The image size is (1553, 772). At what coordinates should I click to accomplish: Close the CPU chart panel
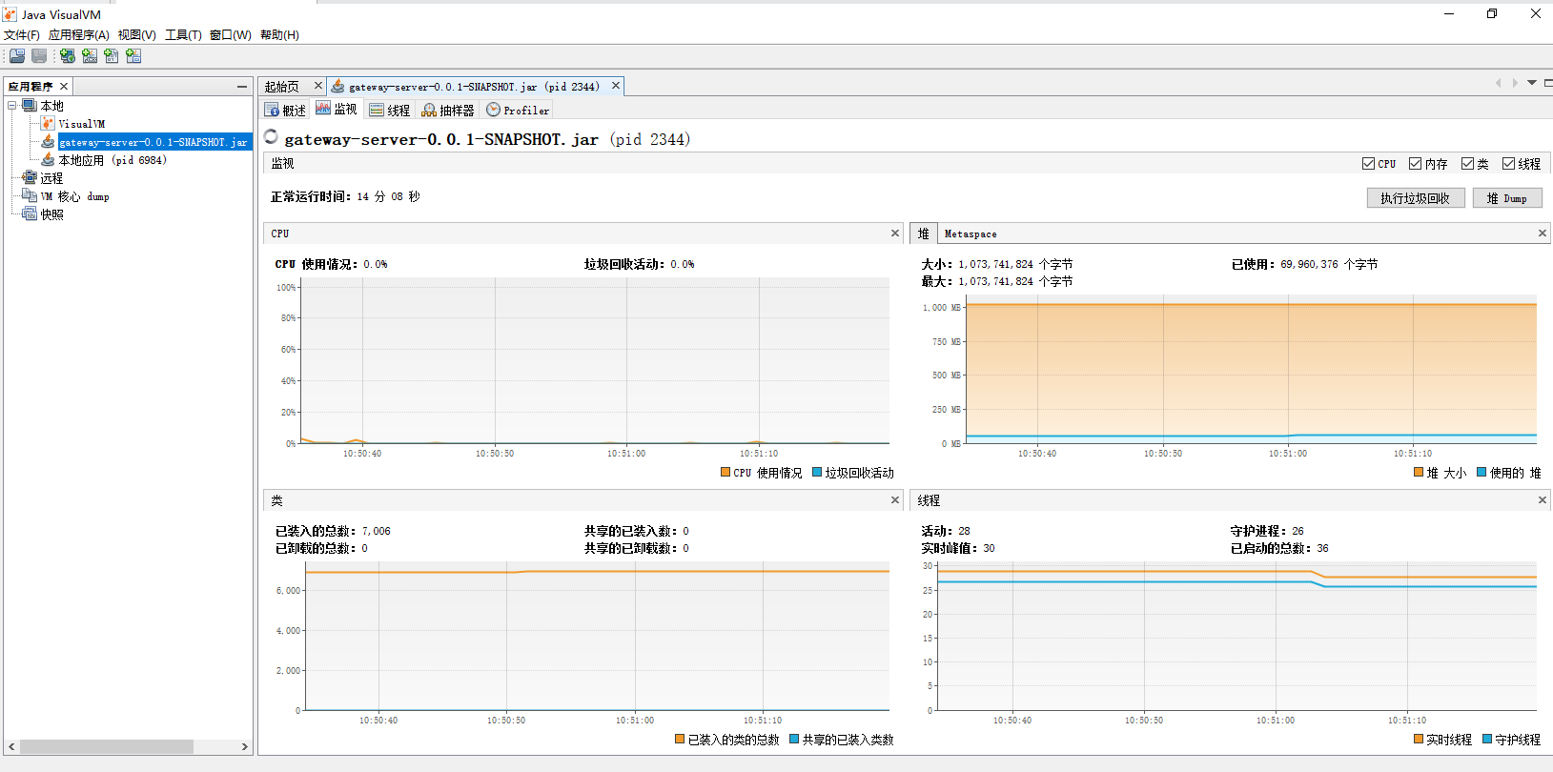click(895, 233)
